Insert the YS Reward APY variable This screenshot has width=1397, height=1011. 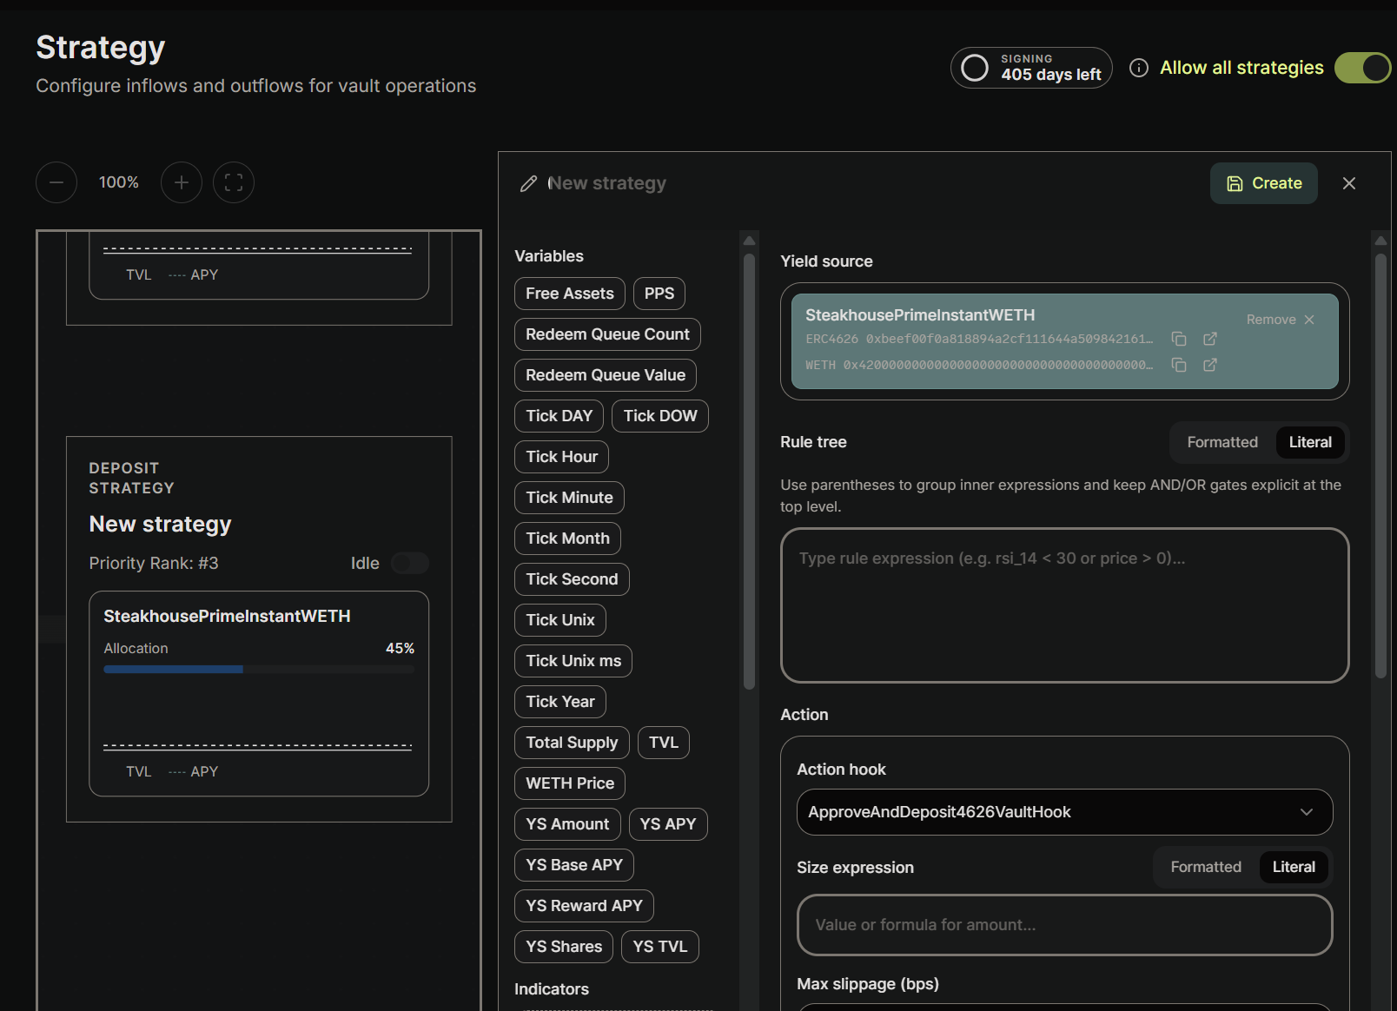(x=584, y=906)
